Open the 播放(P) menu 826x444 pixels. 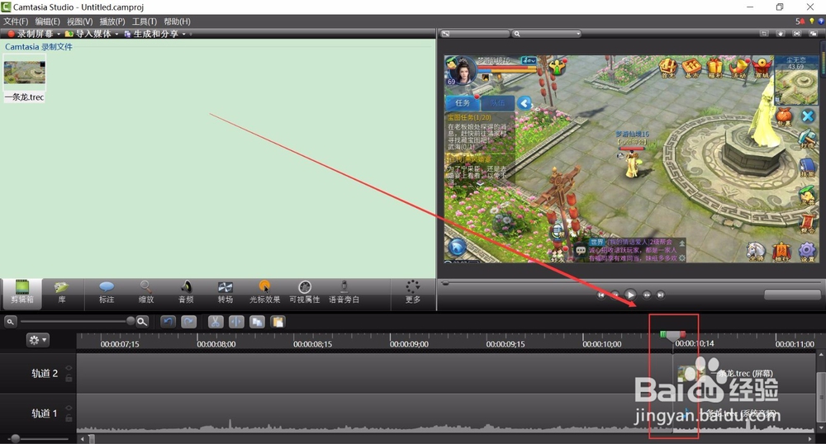tap(112, 21)
